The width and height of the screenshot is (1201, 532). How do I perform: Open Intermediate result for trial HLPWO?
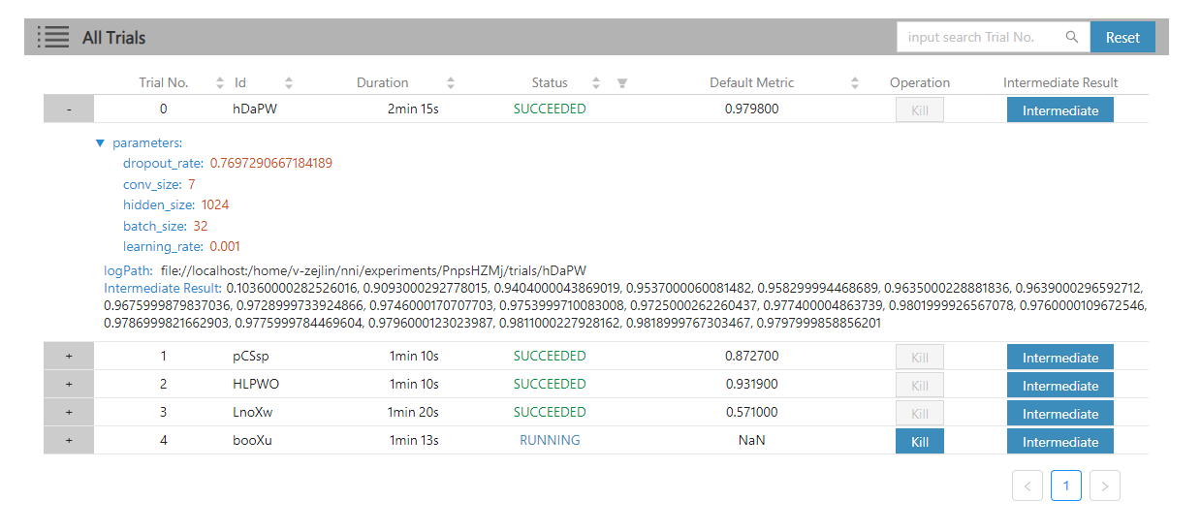pos(1059,386)
